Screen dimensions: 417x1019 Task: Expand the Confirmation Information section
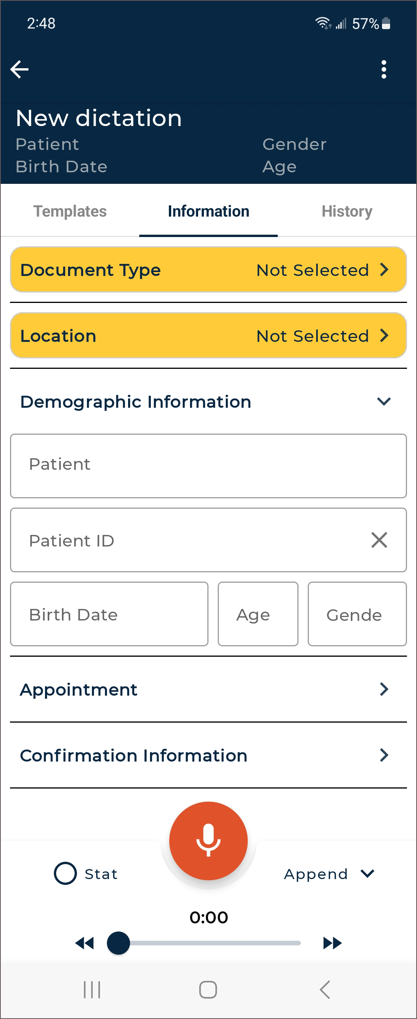coord(384,755)
